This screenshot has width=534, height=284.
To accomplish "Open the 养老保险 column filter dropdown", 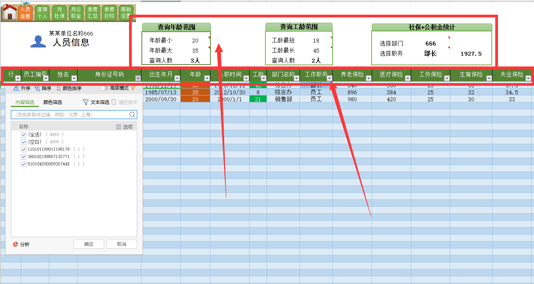I will tap(368, 78).
